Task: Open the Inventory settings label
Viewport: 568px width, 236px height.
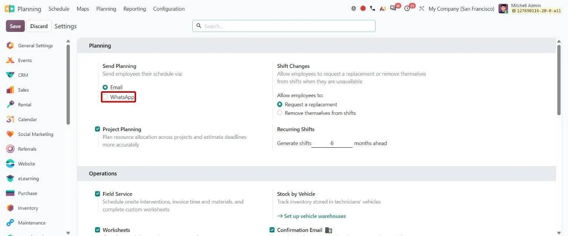Action: [28, 208]
